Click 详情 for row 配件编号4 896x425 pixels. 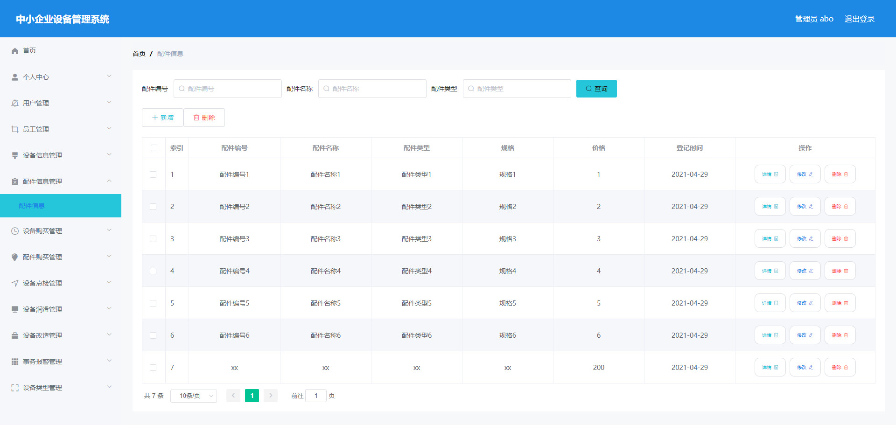[770, 271]
